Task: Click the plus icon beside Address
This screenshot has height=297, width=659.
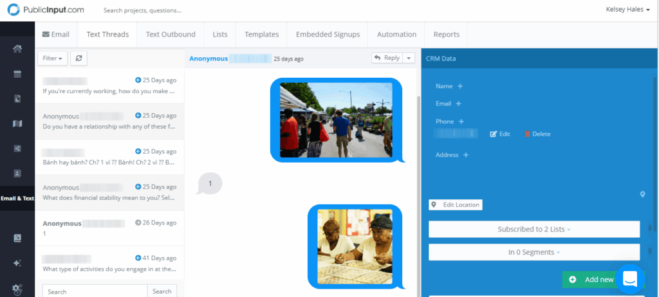Action: [x=465, y=155]
